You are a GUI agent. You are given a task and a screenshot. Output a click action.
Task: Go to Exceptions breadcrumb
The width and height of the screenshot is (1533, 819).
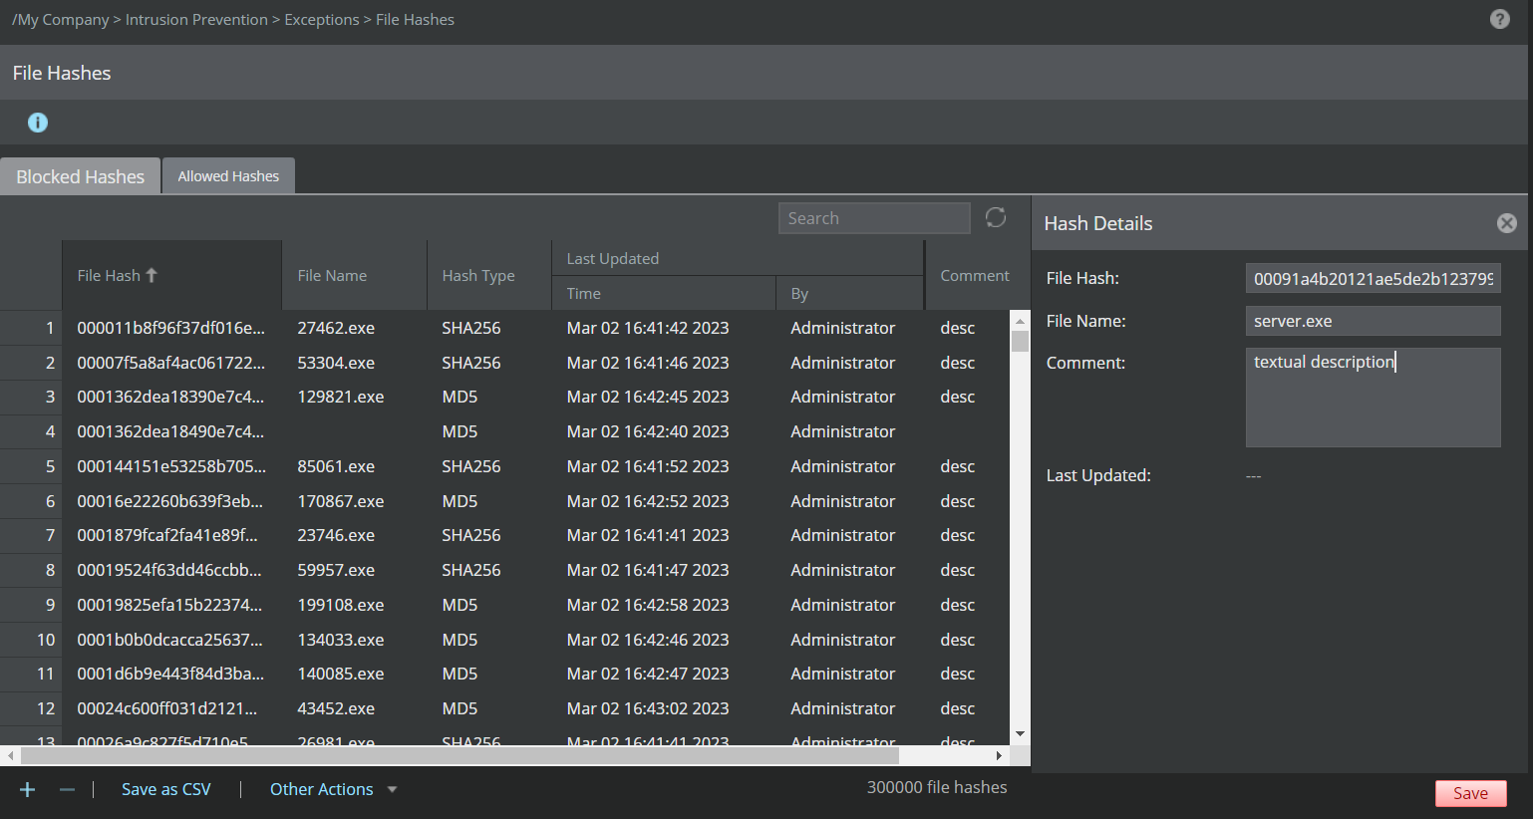[322, 20]
